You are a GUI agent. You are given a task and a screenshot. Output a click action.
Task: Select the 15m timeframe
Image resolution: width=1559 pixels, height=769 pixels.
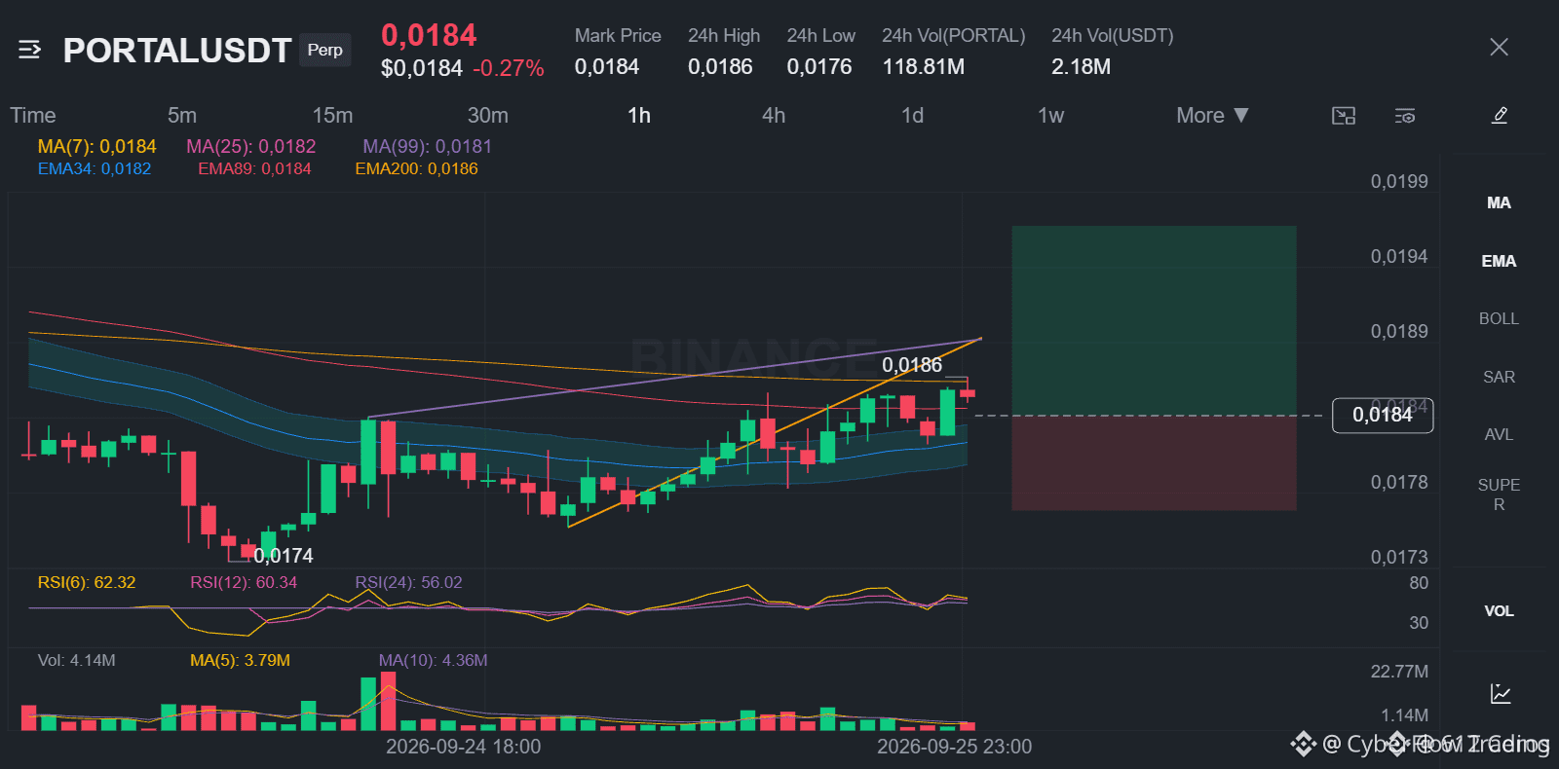tap(332, 115)
